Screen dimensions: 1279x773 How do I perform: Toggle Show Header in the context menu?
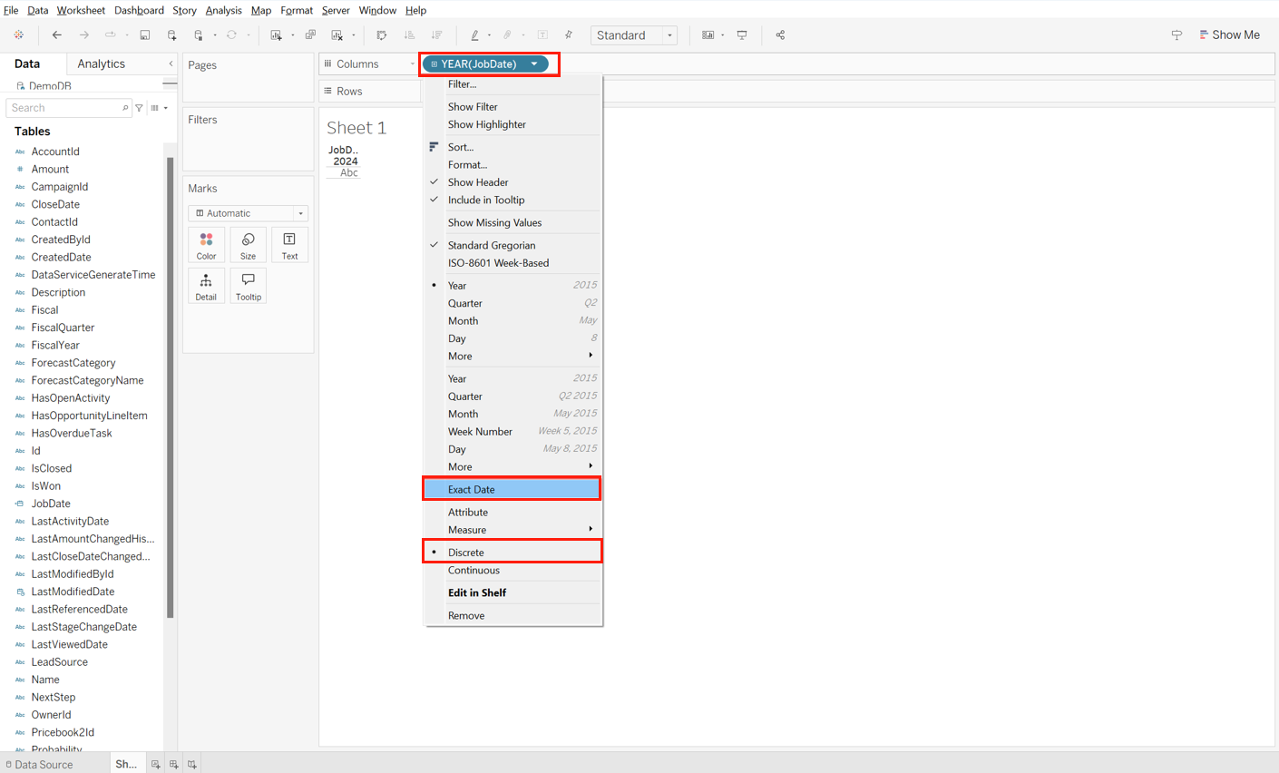click(478, 181)
